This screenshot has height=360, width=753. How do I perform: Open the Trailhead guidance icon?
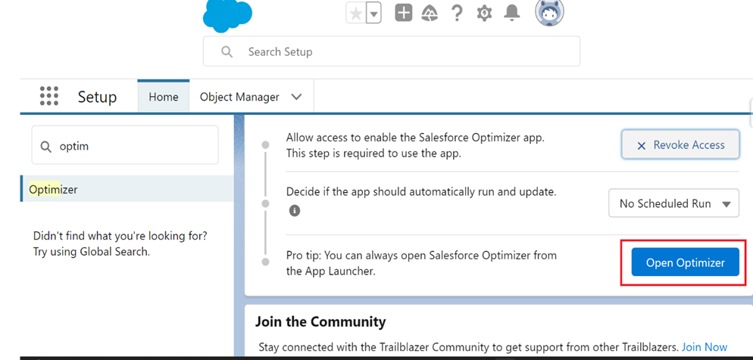coord(430,14)
